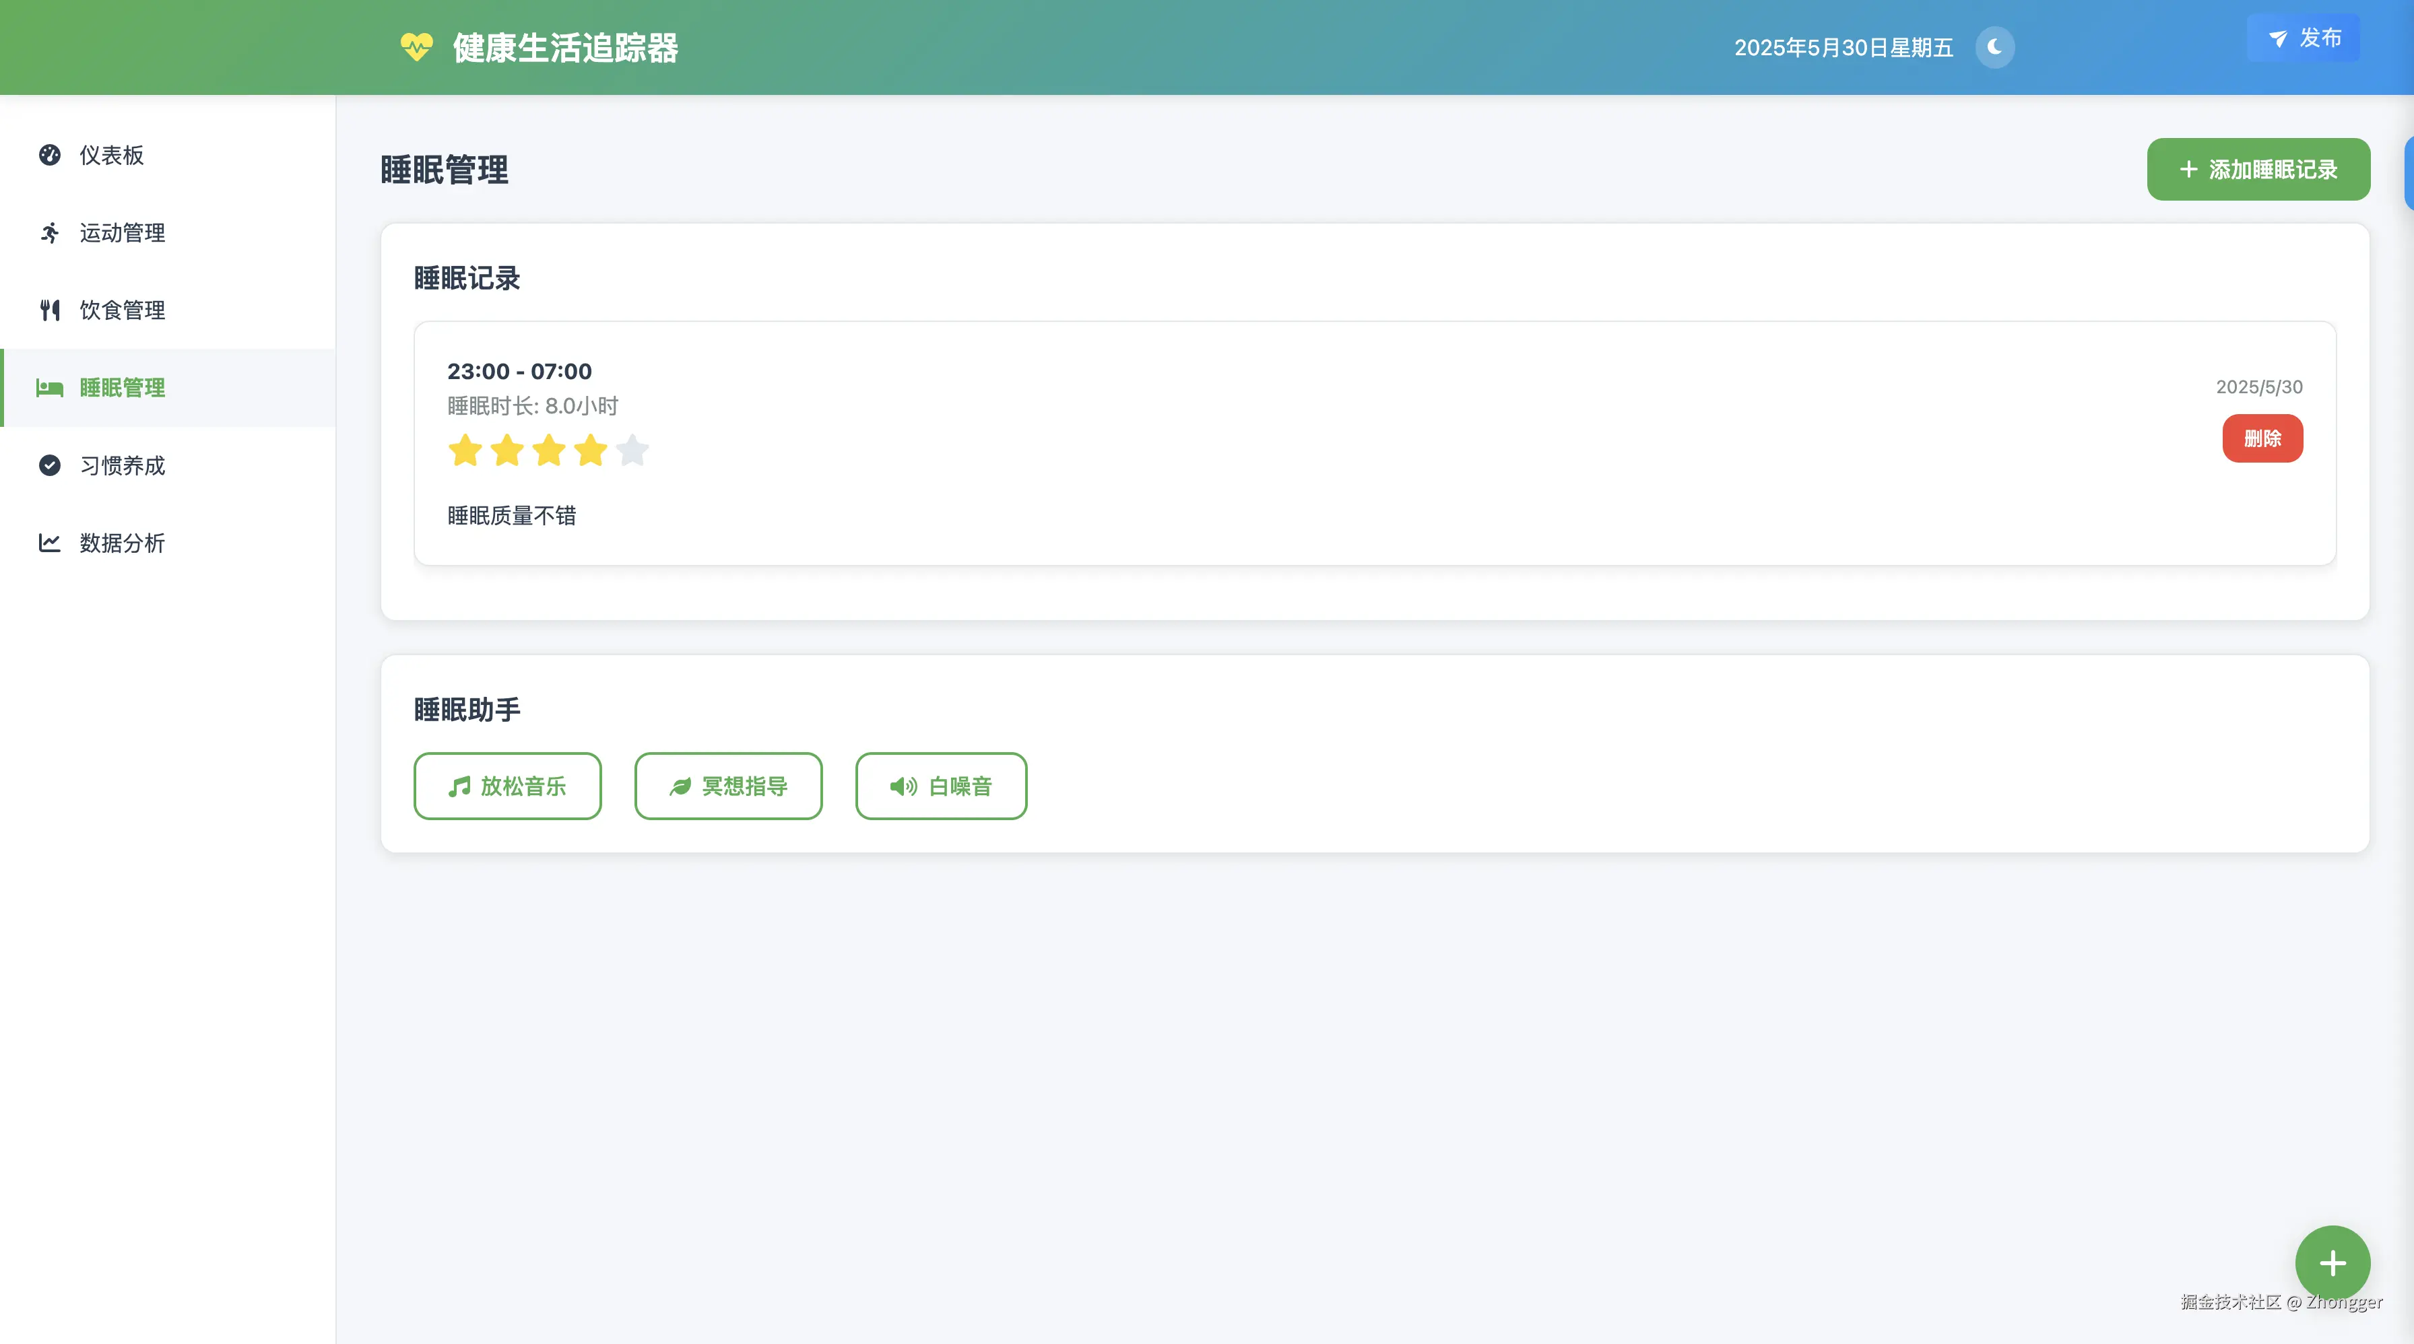This screenshot has height=1344, width=2414.
Task: Play 放松音乐 relaxing music
Action: click(x=507, y=786)
